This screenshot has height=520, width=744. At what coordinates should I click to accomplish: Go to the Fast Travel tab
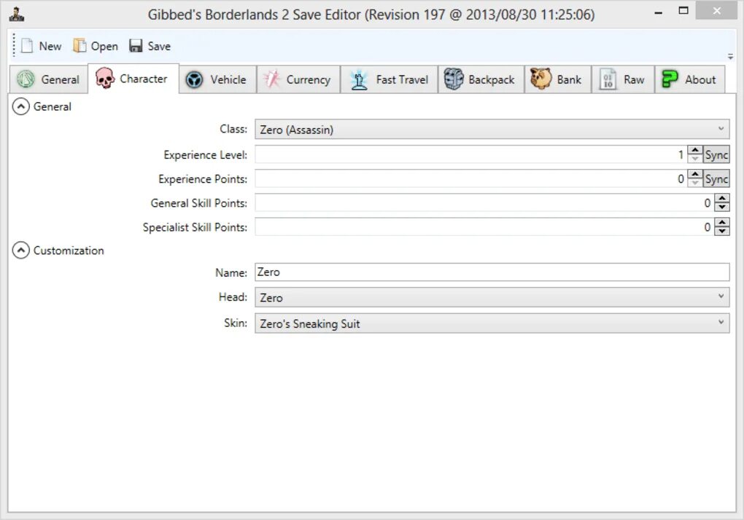pyautogui.click(x=389, y=79)
